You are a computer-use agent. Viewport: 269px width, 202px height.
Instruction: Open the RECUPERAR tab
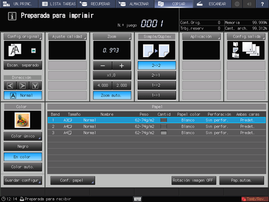pyautogui.click(x=96, y=4)
